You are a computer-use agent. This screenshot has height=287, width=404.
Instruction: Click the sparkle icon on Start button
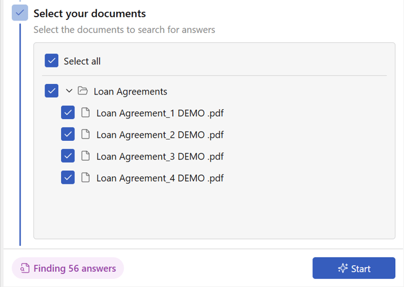point(343,268)
